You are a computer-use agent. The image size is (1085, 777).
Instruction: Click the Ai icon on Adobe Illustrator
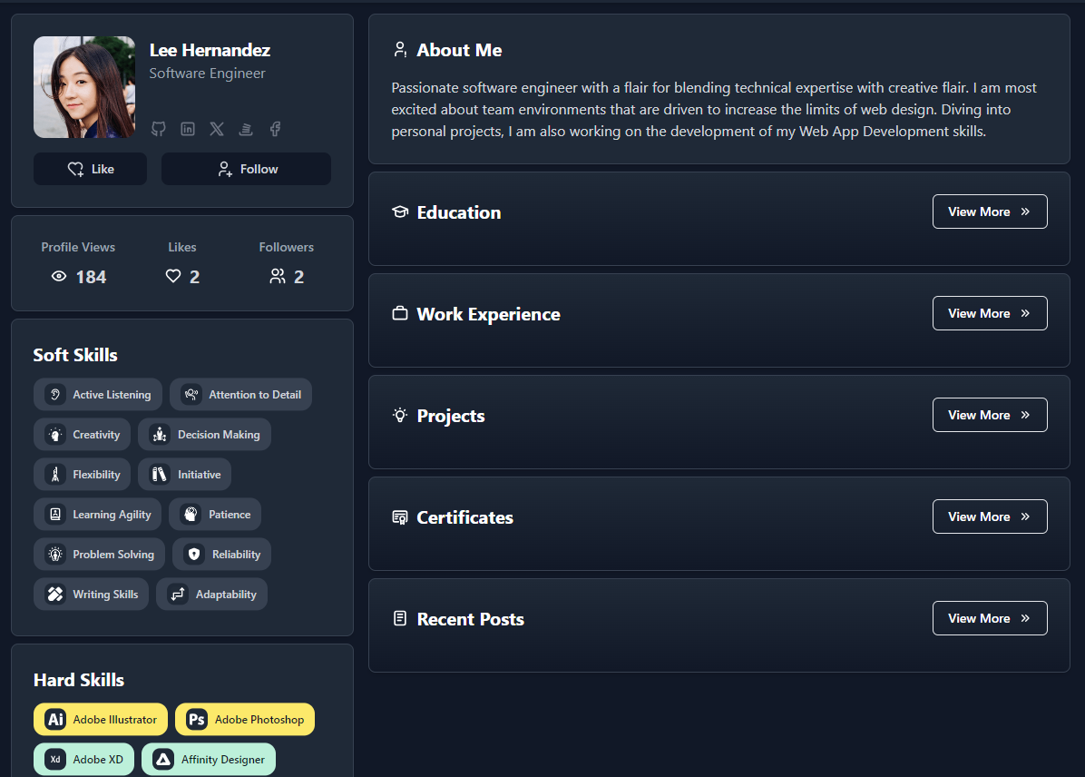click(55, 720)
